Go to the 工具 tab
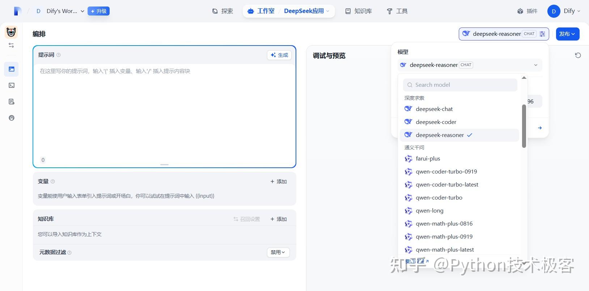The height and width of the screenshot is (291, 589). tap(397, 11)
